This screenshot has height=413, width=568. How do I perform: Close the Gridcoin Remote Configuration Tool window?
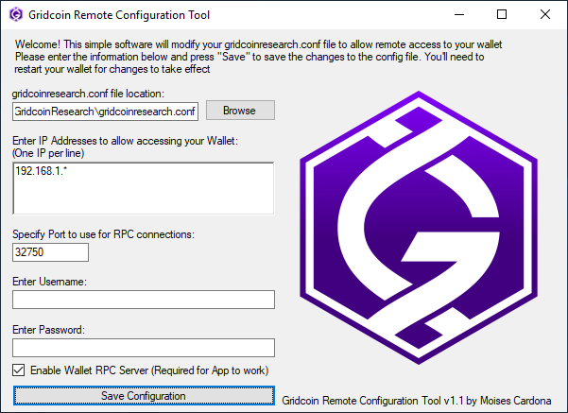pos(544,14)
